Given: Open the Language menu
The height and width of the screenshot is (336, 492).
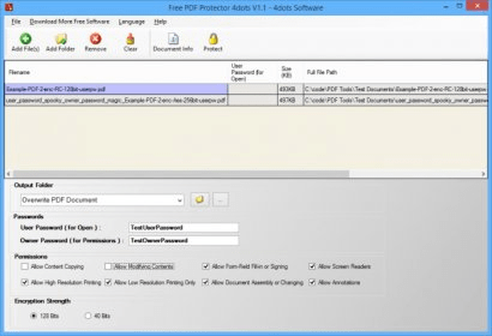Looking at the screenshot, I should (131, 22).
